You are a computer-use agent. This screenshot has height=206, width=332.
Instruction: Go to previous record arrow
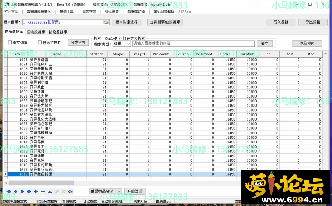[x=16, y=192]
